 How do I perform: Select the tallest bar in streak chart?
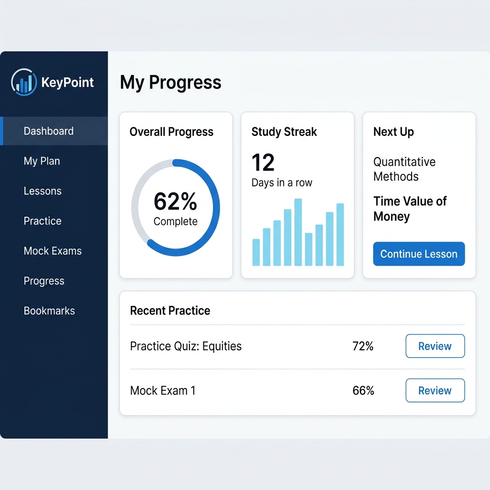[298, 232]
